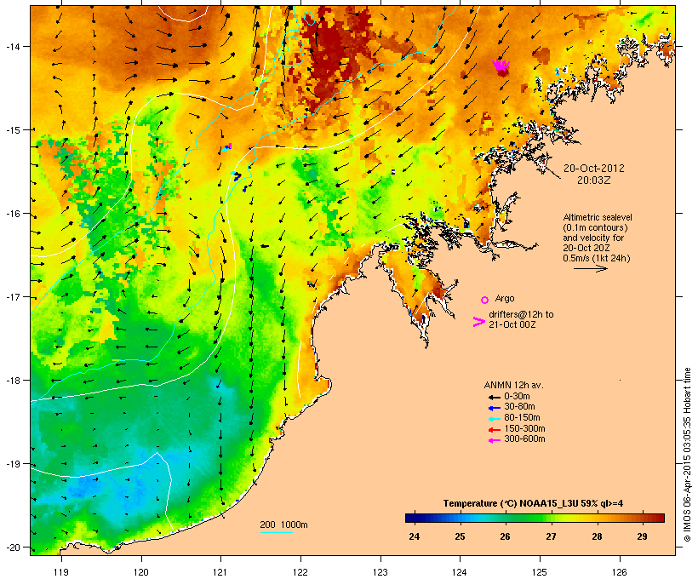This screenshot has height=579, width=698.
Task: Click the longitude axis label 124
Action: coord(460,572)
